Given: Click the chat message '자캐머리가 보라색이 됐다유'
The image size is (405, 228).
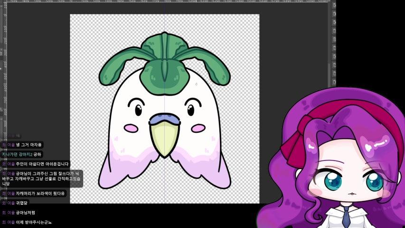Looking at the screenshot, I should 40,193.
